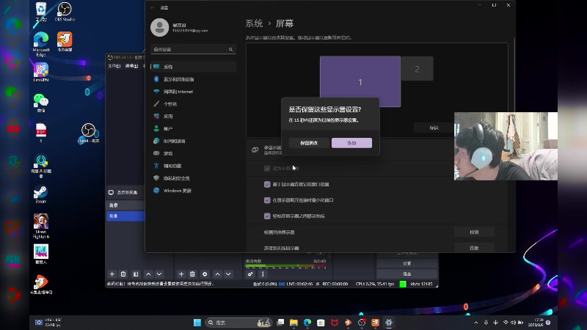Click the search magnifier icon in Settings
The width and height of the screenshot is (587, 330).
tap(230, 49)
